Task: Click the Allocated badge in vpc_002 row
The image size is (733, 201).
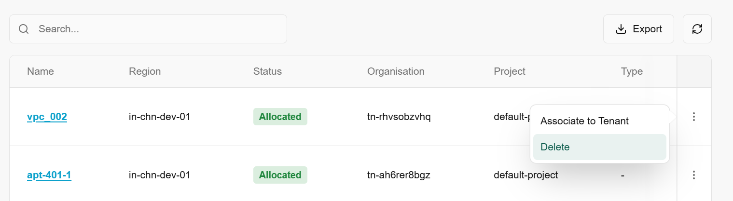Action: [280, 117]
